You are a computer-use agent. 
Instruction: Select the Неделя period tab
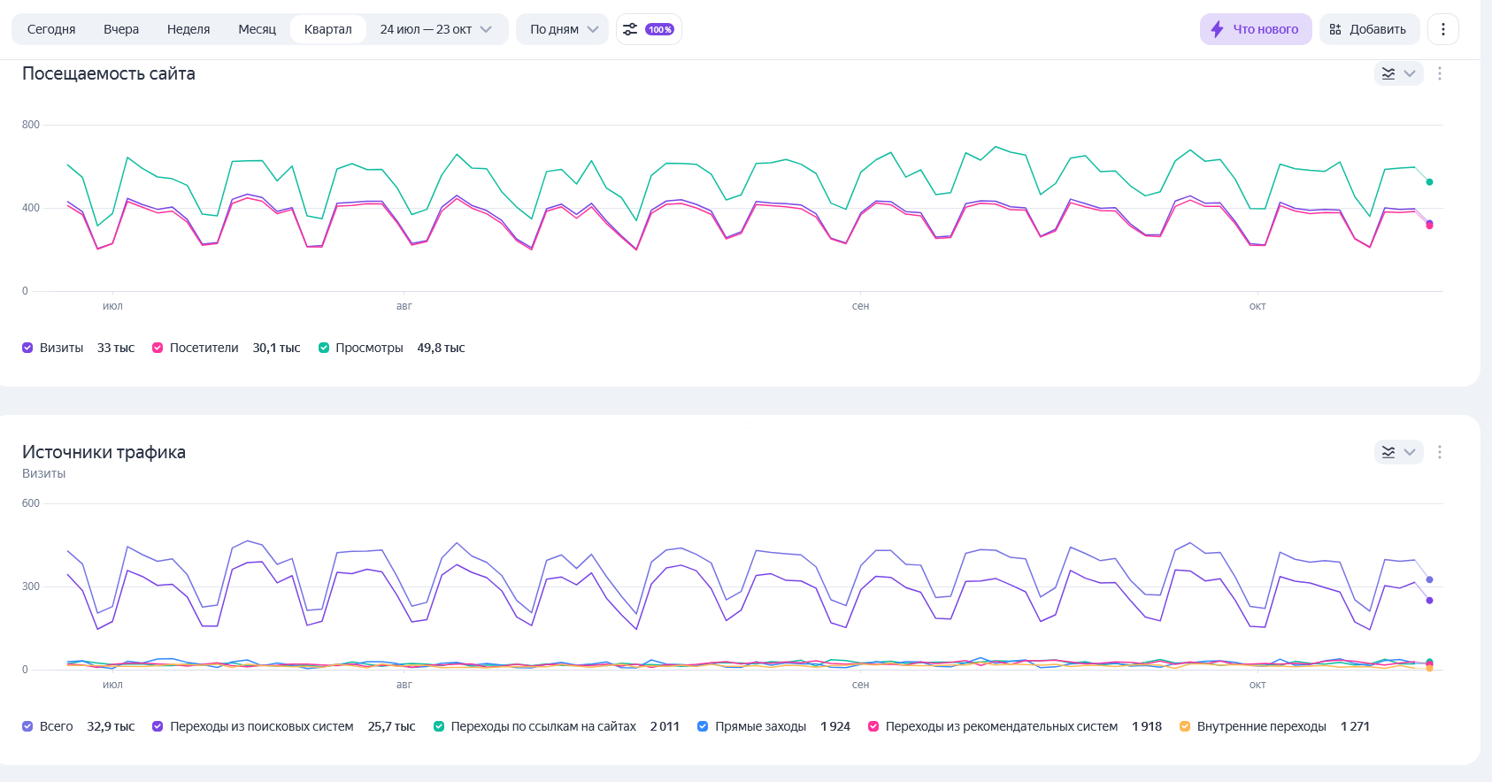click(x=188, y=29)
